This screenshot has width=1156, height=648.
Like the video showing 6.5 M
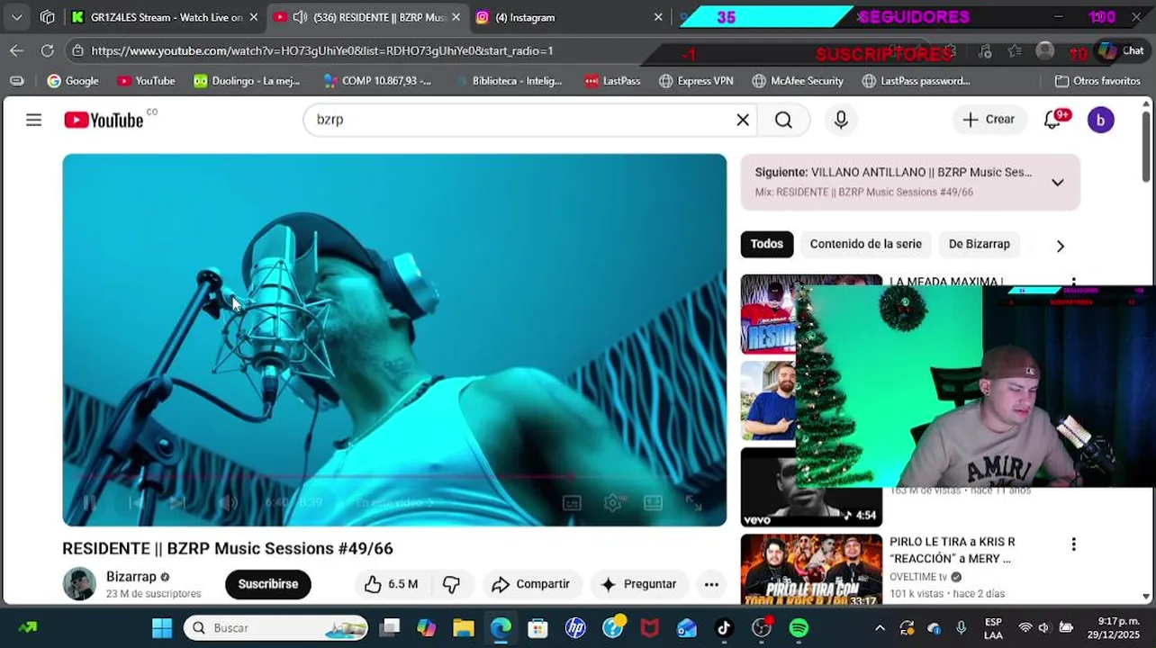391,584
